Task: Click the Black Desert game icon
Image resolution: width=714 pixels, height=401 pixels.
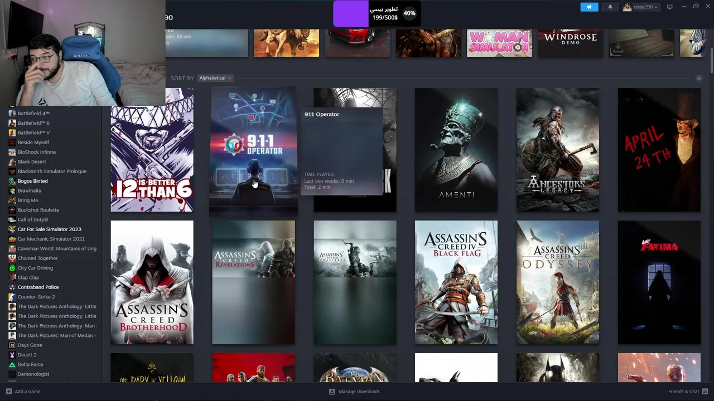Action: [x=12, y=162]
